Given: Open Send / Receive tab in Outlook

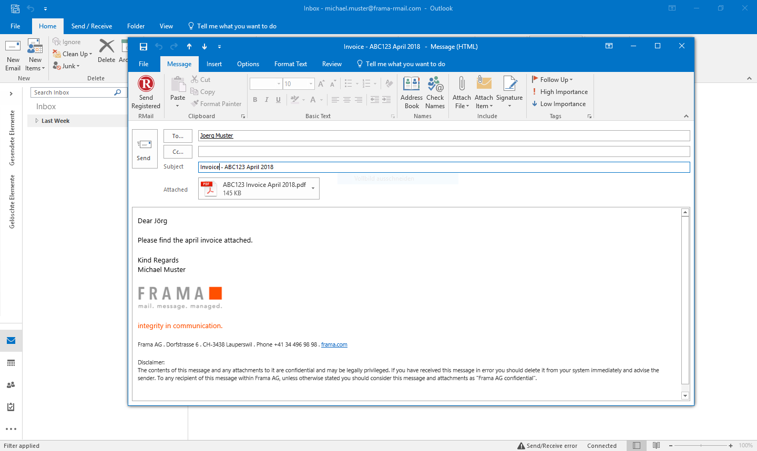Looking at the screenshot, I should tap(91, 26).
